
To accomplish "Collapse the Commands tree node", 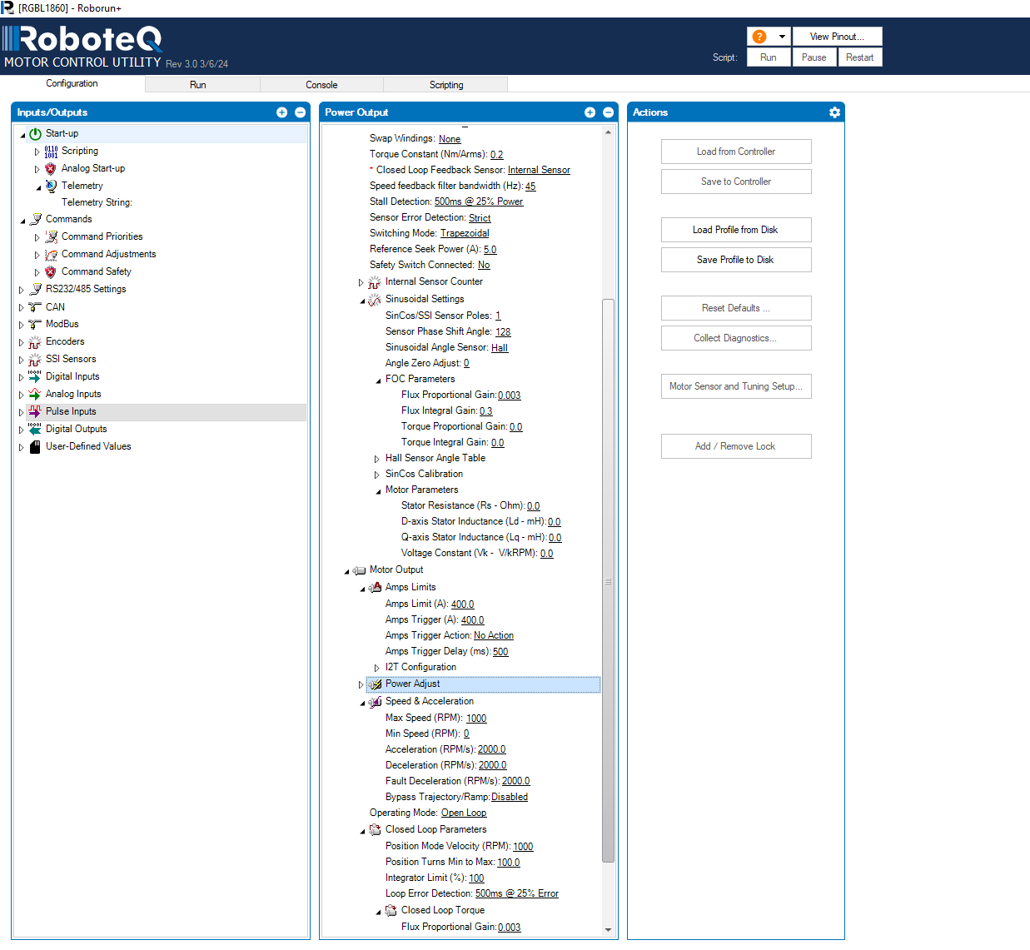I will (x=22, y=221).
